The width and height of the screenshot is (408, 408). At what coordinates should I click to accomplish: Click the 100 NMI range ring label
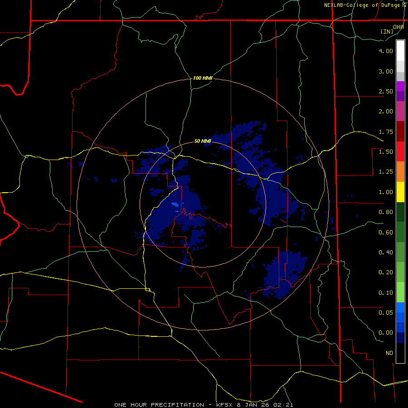tap(203, 78)
